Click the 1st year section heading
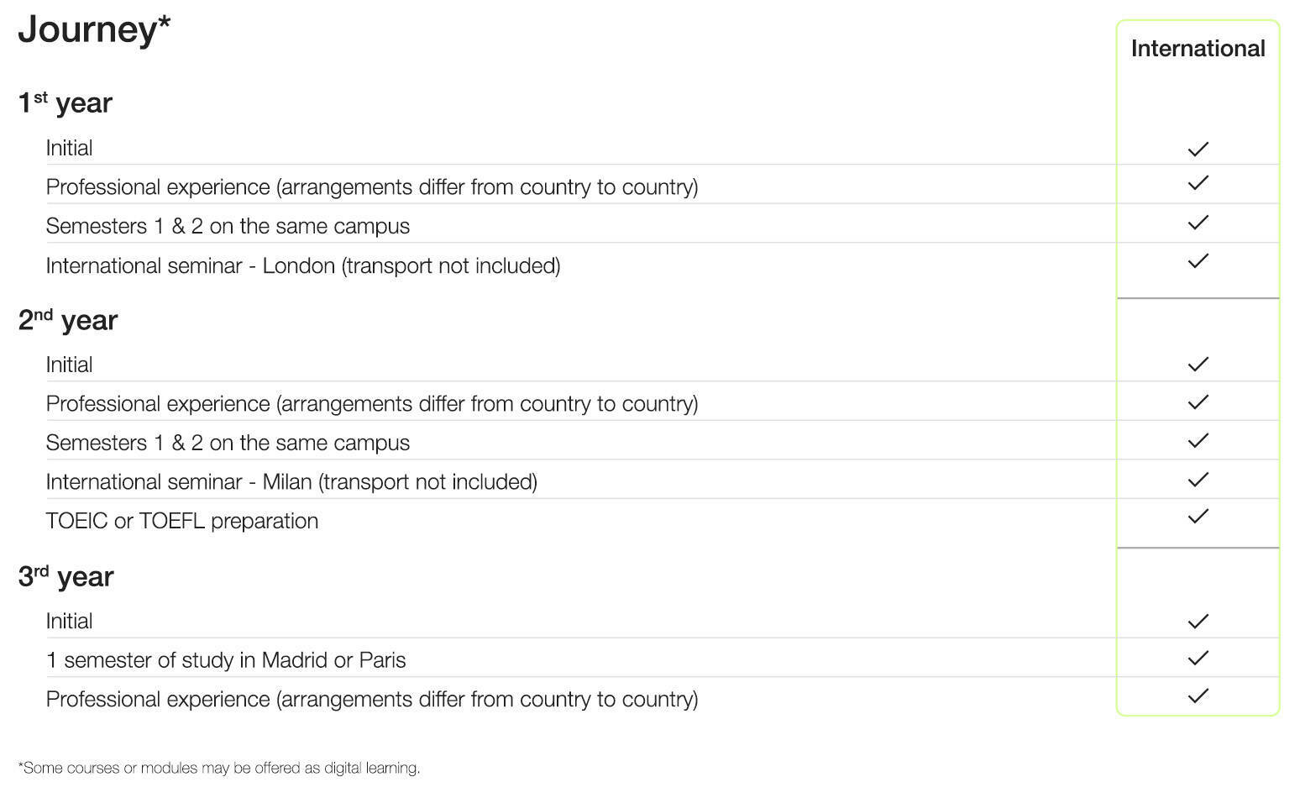1305x798 pixels. tap(66, 102)
